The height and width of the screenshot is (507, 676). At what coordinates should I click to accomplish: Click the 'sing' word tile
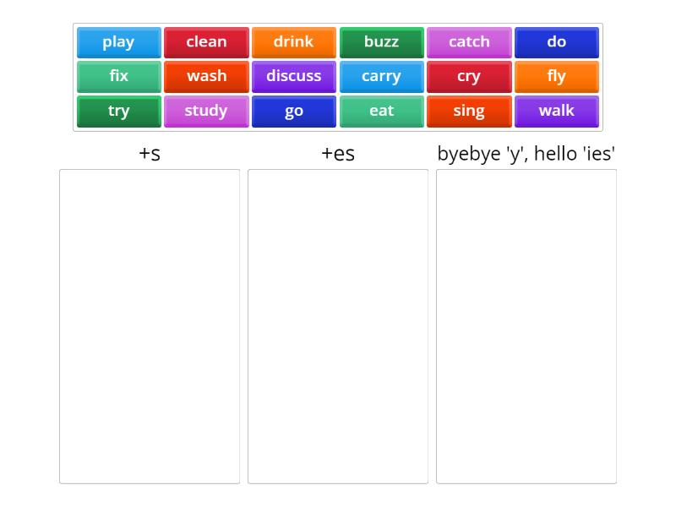click(469, 111)
